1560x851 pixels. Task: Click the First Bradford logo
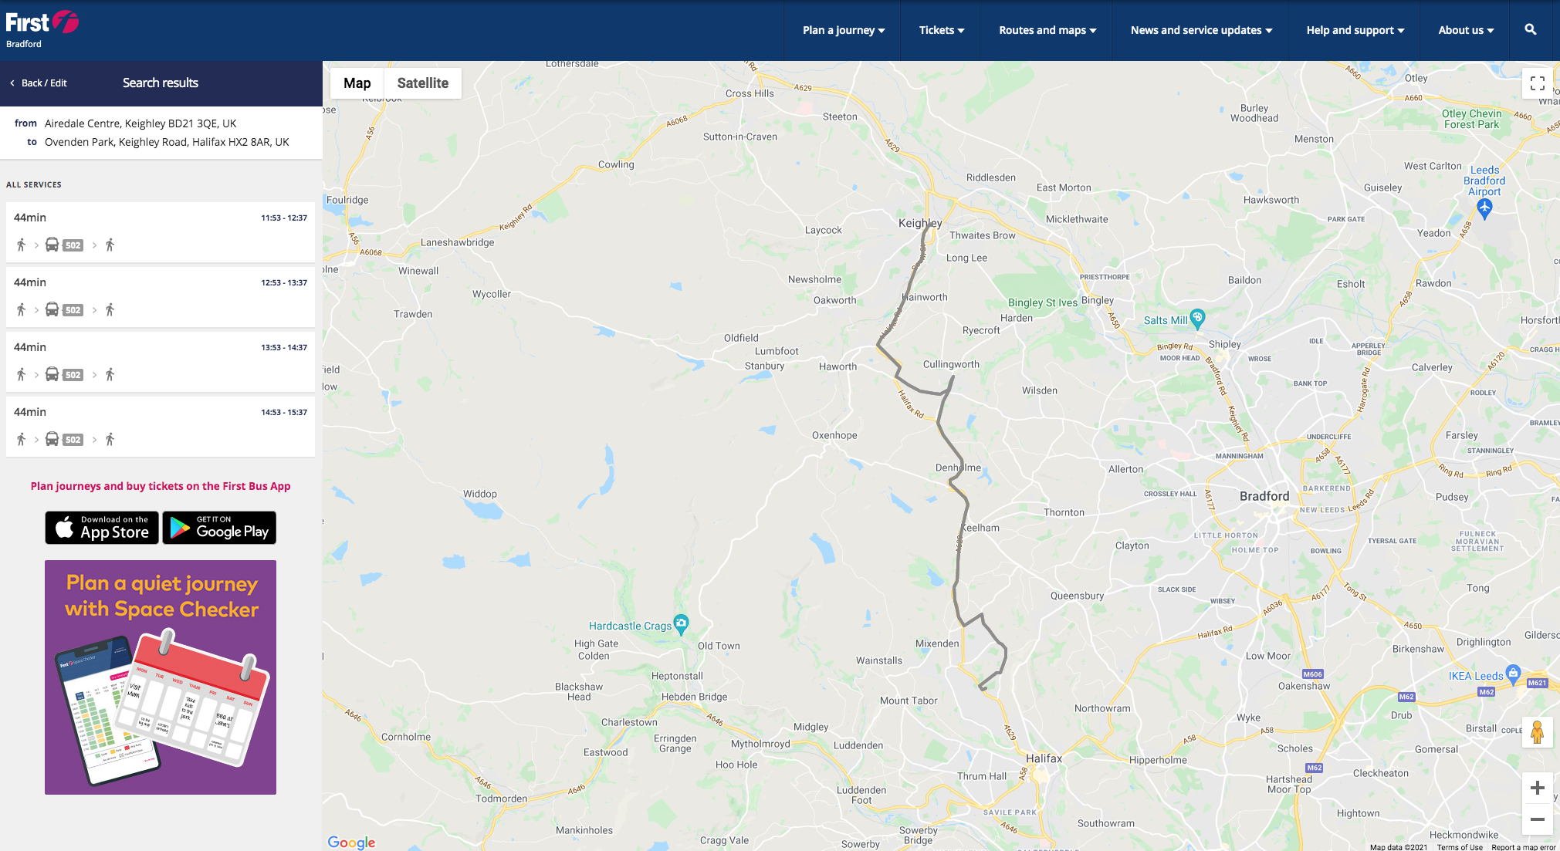[x=42, y=30]
